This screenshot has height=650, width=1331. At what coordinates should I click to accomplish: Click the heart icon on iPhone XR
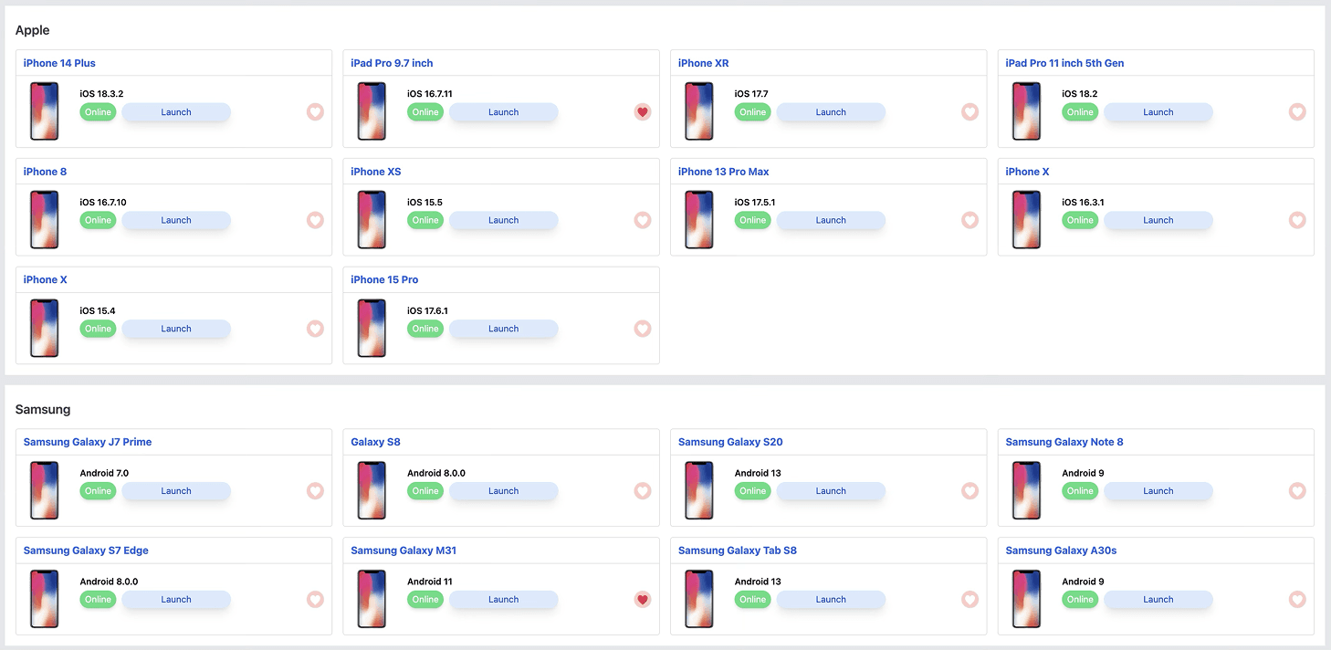(x=969, y=111)
